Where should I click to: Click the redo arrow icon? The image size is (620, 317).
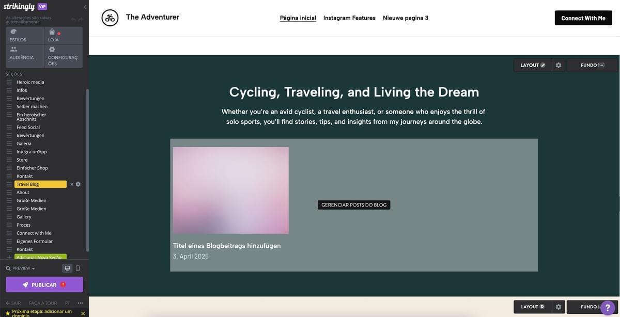(81, 20)
